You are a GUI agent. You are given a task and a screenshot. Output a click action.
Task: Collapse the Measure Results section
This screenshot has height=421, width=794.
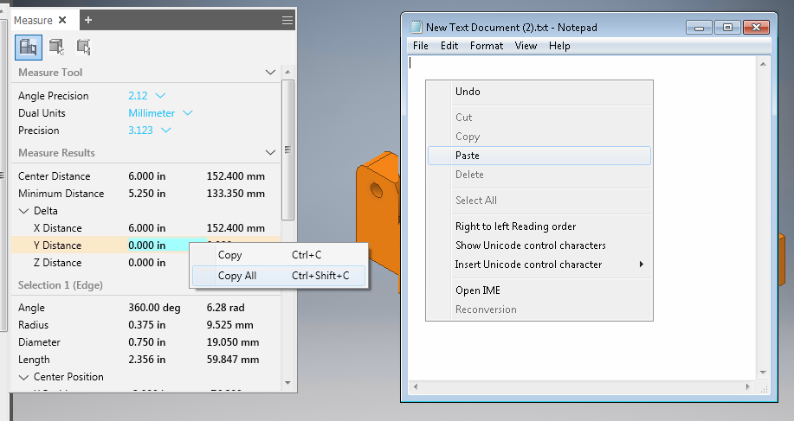(x=269, y=153)
